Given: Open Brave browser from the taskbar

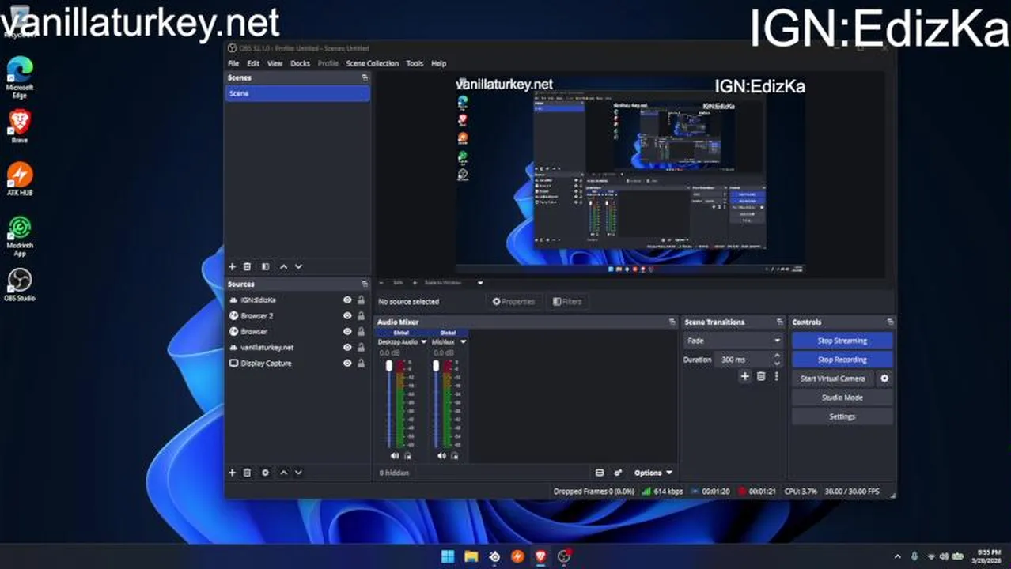Looking at the screenshot, I should pyautogui.click(x=540, y=556).
